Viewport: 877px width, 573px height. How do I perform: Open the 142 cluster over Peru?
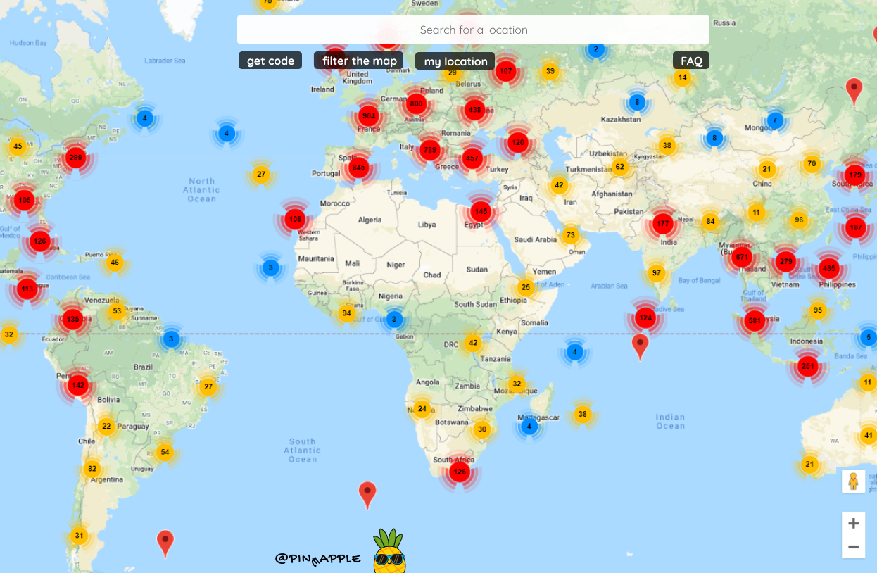pos(78,385)
